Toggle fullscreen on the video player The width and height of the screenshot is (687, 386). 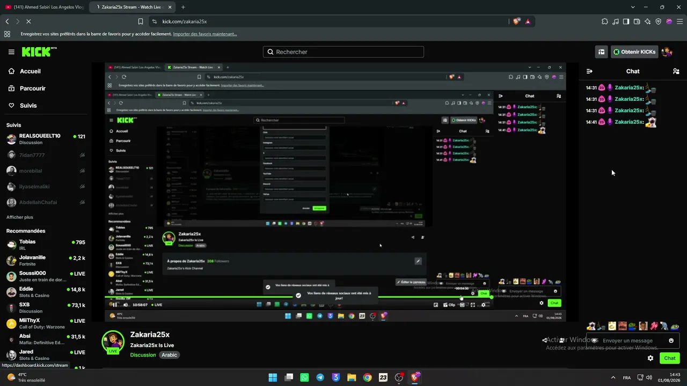point(473,305)
